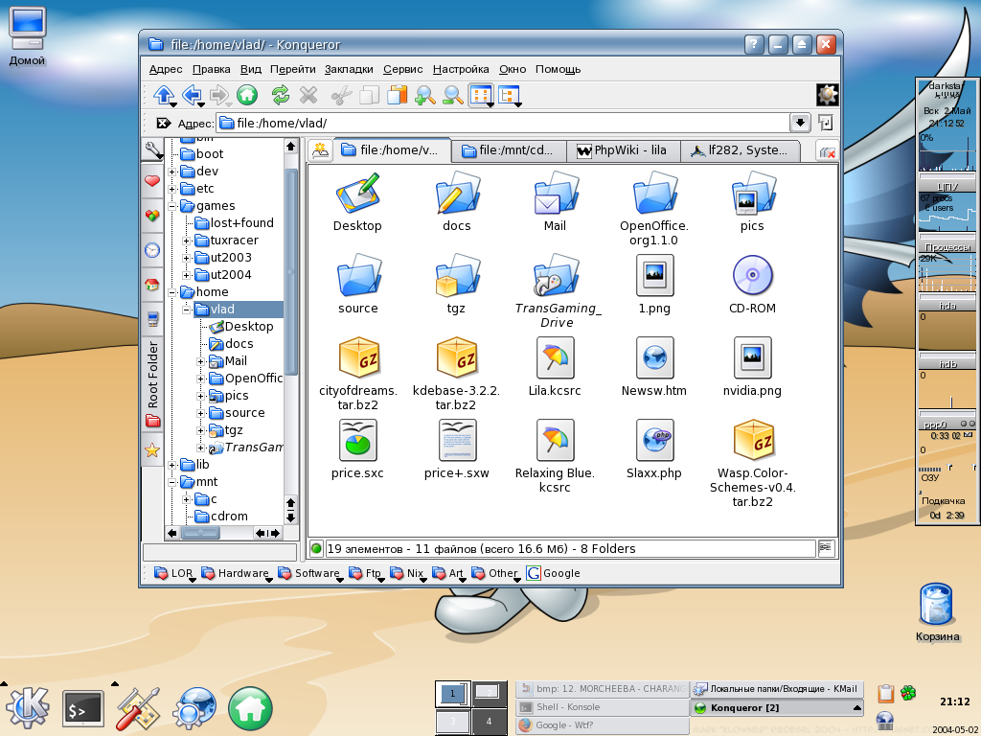The width and height of the screenshot is (981, 736).
Task: Open a new tab with the tab bar button
Action: tap(320, 150)
